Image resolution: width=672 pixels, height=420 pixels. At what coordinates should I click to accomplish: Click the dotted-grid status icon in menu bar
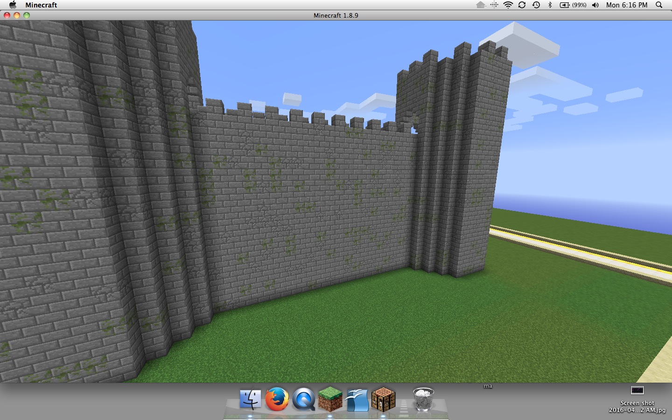pos(494,5)
